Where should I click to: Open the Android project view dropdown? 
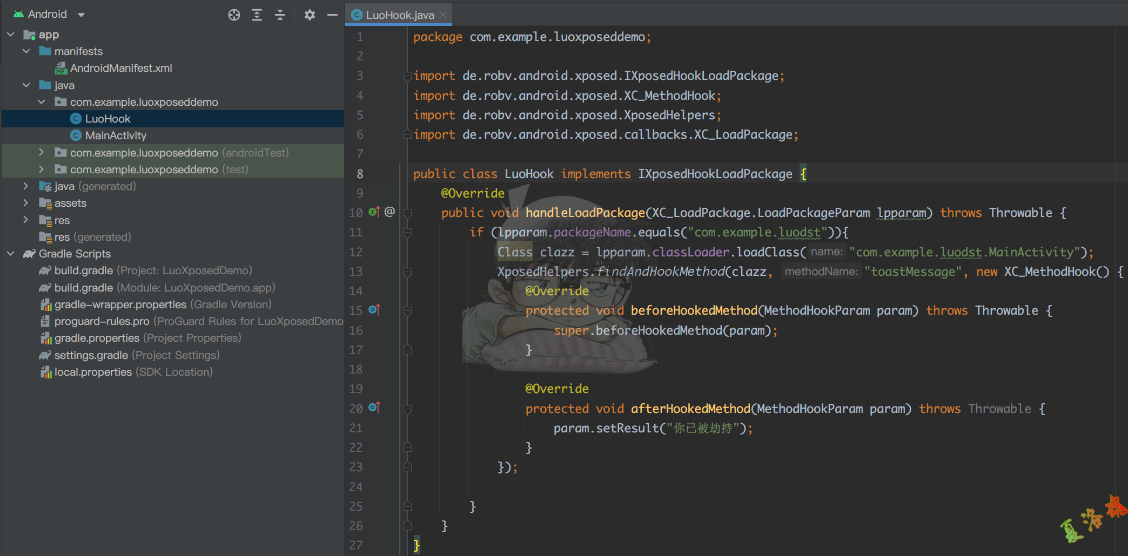pos(81,15)
